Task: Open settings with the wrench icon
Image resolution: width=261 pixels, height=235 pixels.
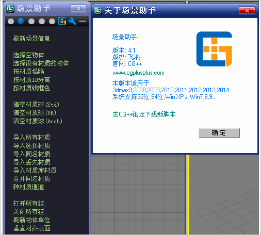Action: coord(72,21)
